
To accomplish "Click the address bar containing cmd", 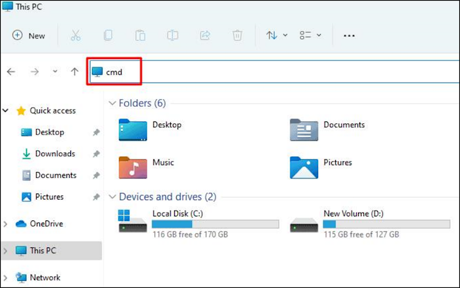I will click(x=263, y=72).
